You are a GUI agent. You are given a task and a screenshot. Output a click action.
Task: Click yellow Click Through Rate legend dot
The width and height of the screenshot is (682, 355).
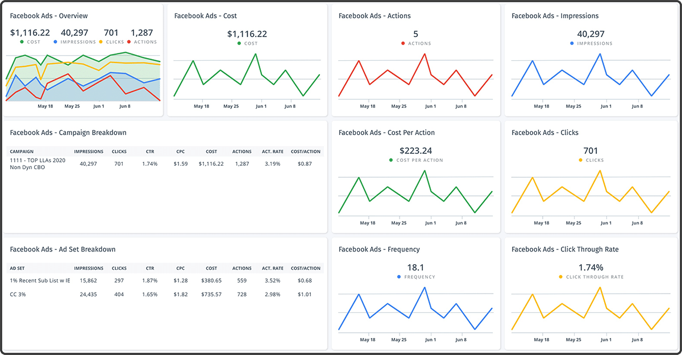point(560,277)
